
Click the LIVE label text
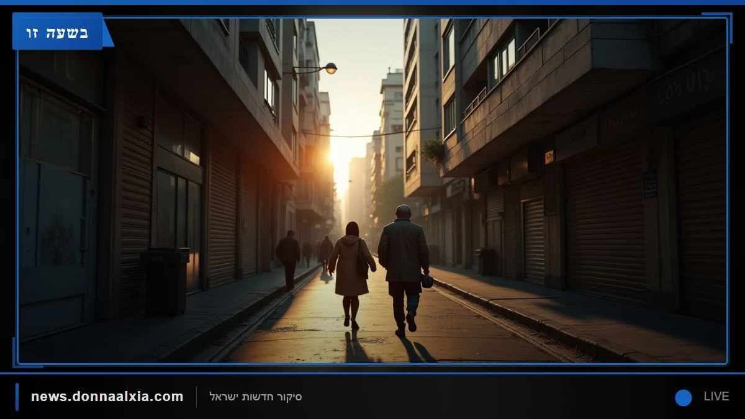pos(716,397)
